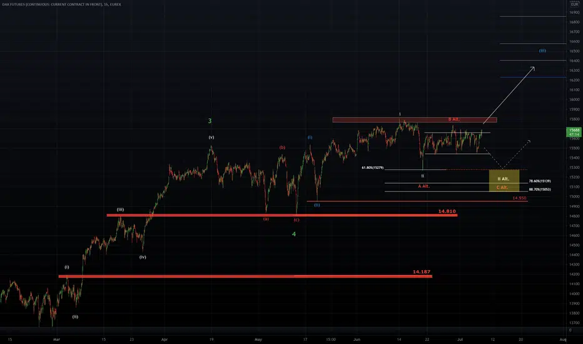Click the C Alt. label in yellow box

coord(502,188)
